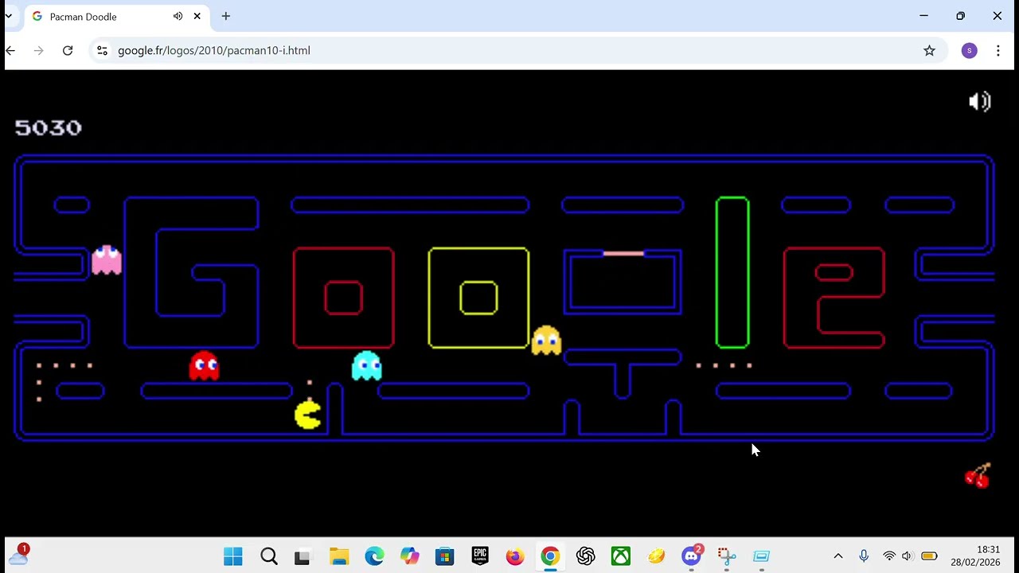Check the battery status icon
The width and height of the screenshot is (1019, 573).
(x=929, y=556)
